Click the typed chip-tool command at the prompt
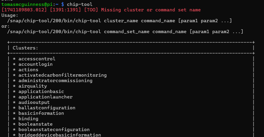This screenshot has width=264, height=137. [x=79, y=4]
